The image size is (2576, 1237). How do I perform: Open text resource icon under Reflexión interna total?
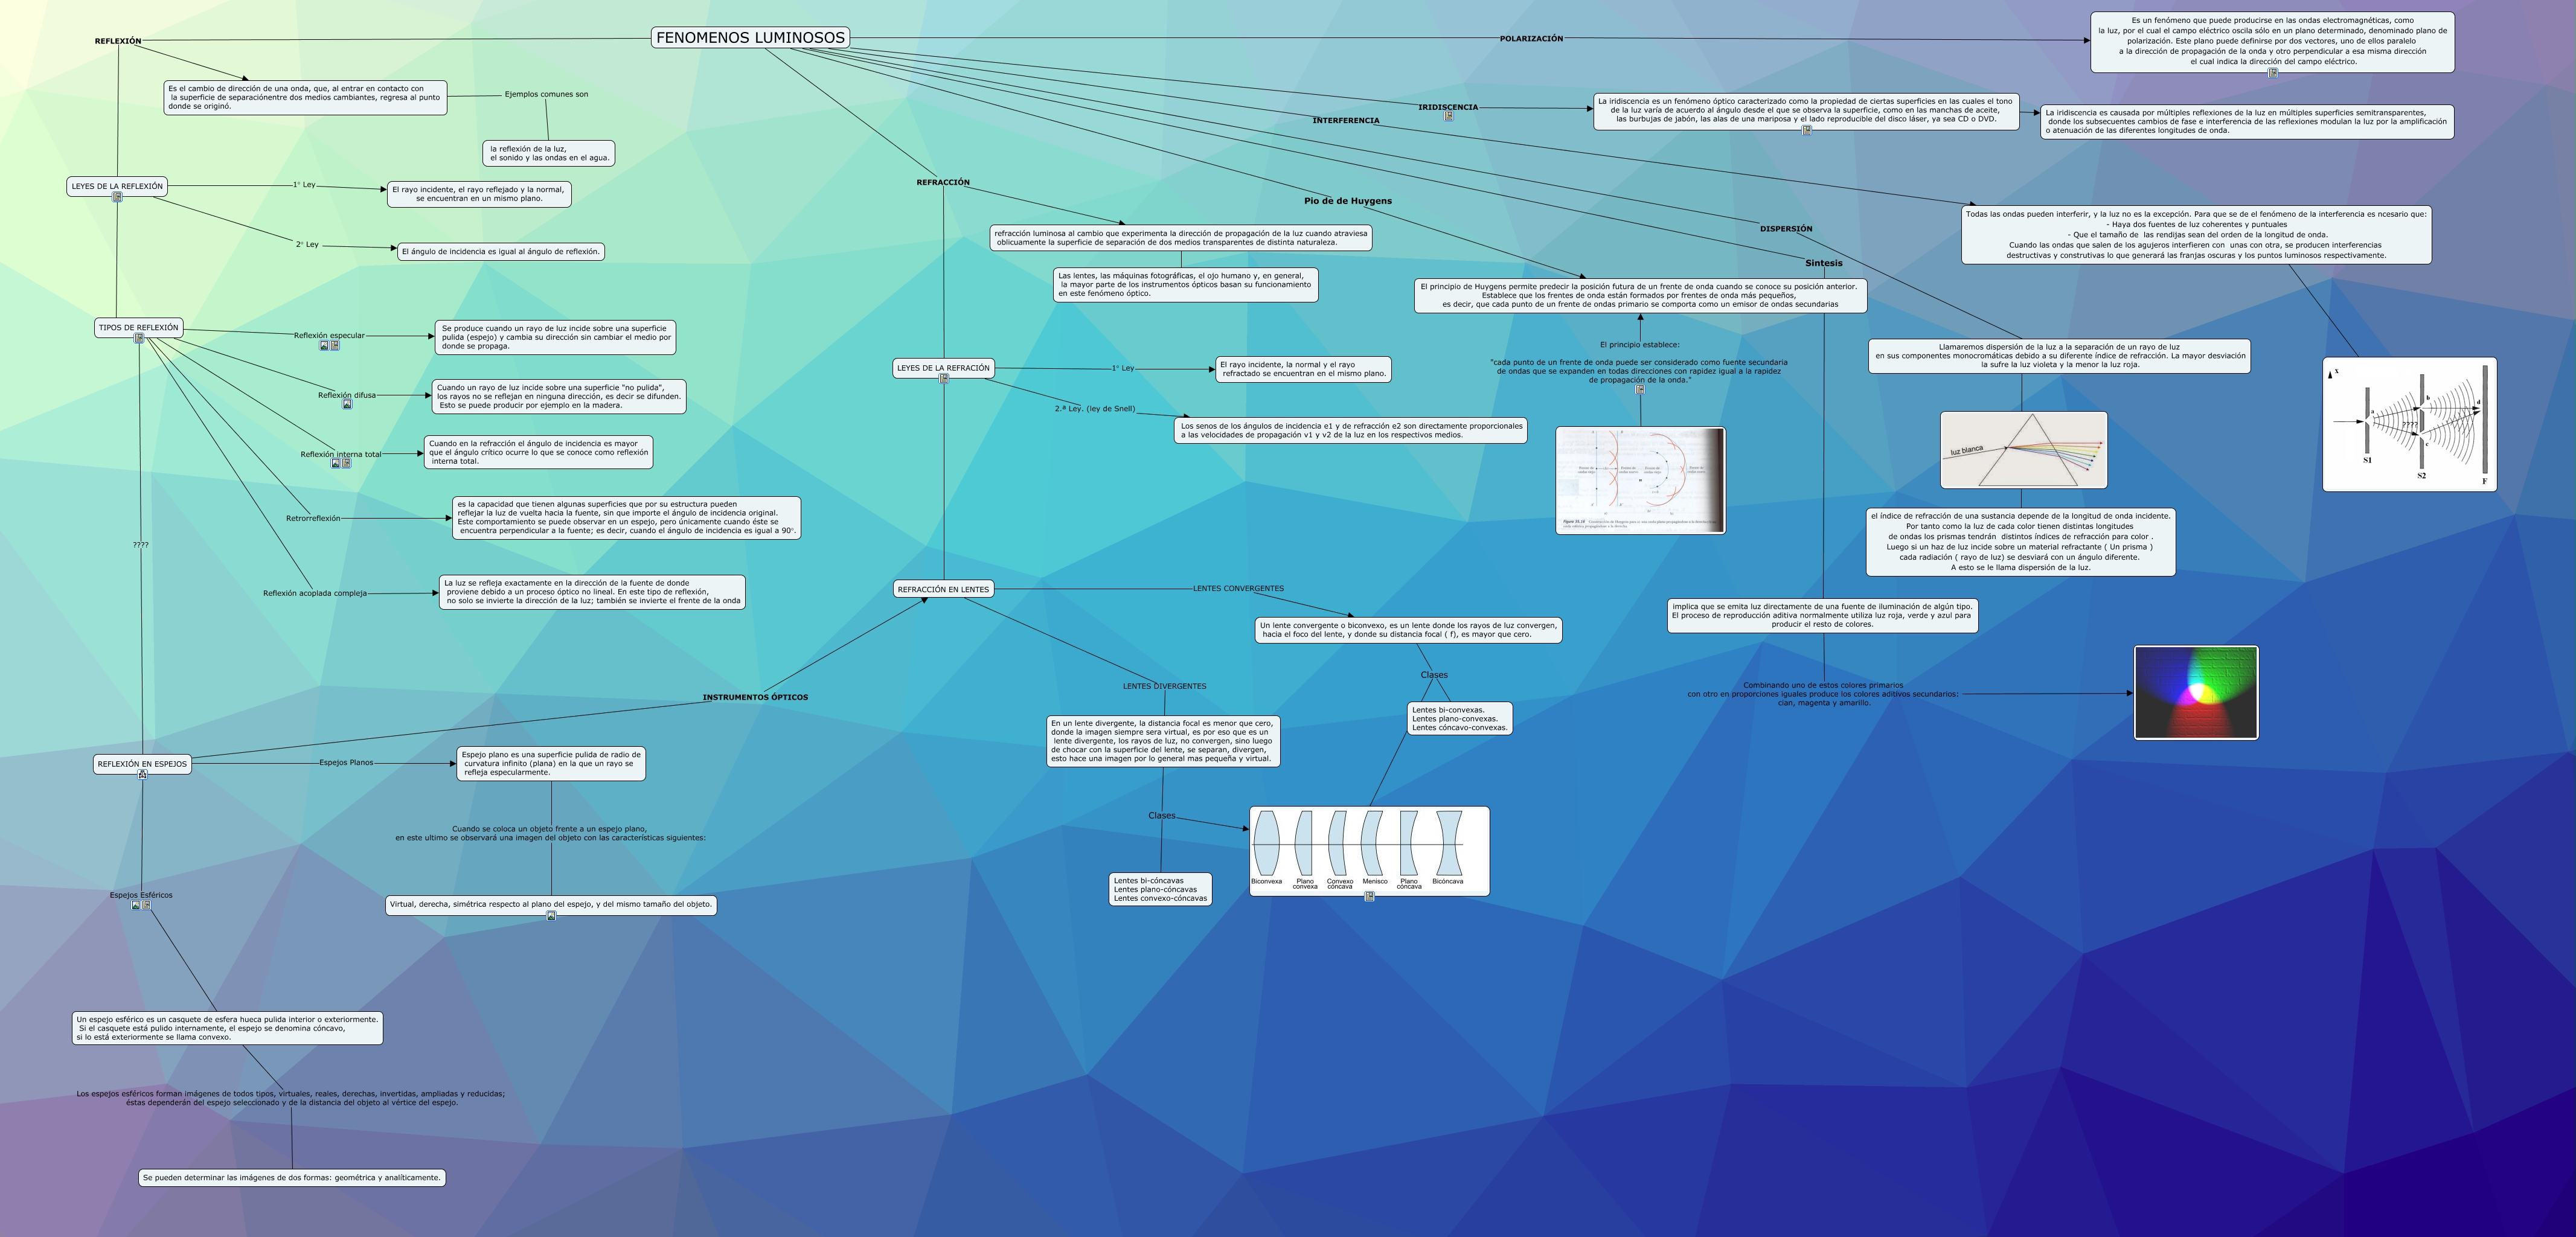click(346, 464)
